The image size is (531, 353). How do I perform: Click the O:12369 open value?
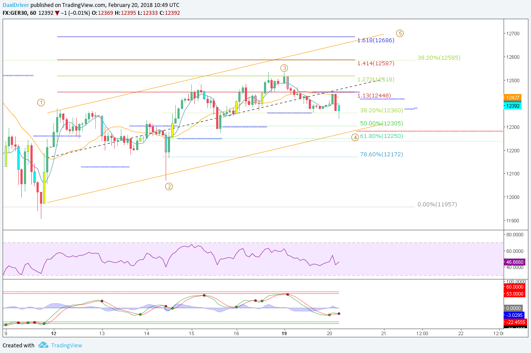[103, 13]
